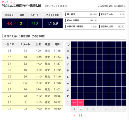Select history row 25 at 10:52
The image size is (129, 120).
[32, 102]
